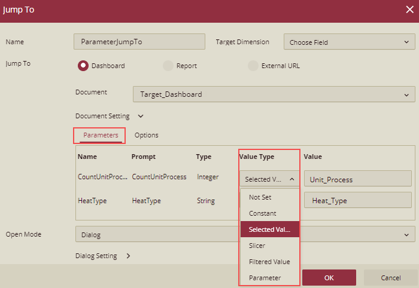Viewport: 419px width, 288px height.
Task: Pick Filtered Value in the list
Action: click(269, 262)
